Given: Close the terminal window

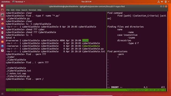Looking at the screenshot, I should 166,6.
